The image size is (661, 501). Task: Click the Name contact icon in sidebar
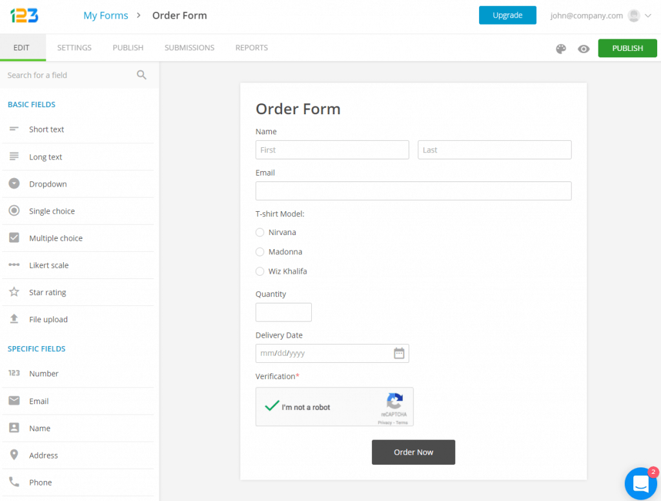[14, 427]
